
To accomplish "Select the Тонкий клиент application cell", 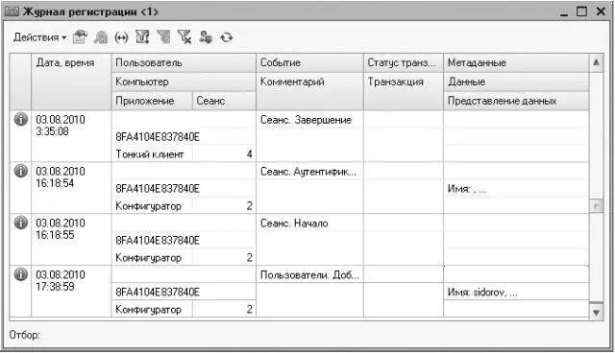I will (152, 154).
